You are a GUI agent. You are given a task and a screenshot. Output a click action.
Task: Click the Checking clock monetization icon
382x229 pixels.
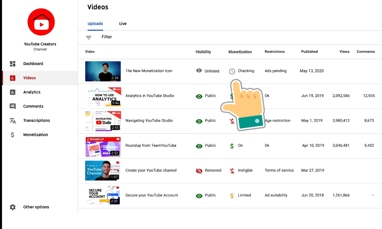coord(232,71)
